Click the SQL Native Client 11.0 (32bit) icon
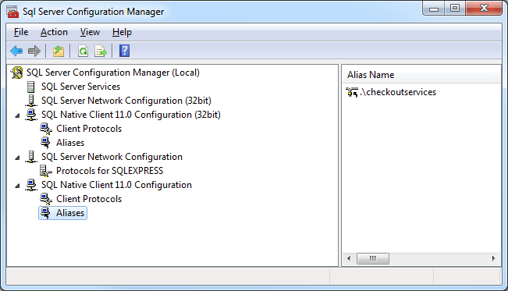The height and width of the screenshot is (291, 508). click(x=31, y=115)
